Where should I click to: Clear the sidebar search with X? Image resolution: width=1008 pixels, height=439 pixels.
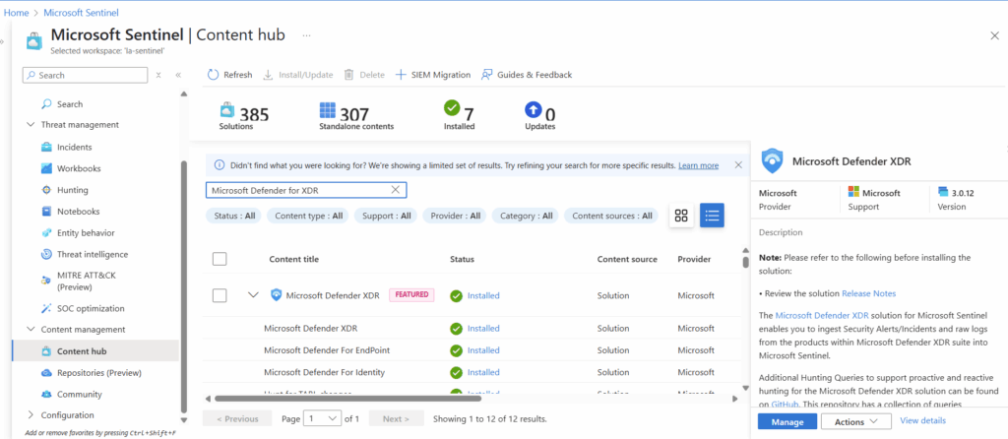point(158,75)
